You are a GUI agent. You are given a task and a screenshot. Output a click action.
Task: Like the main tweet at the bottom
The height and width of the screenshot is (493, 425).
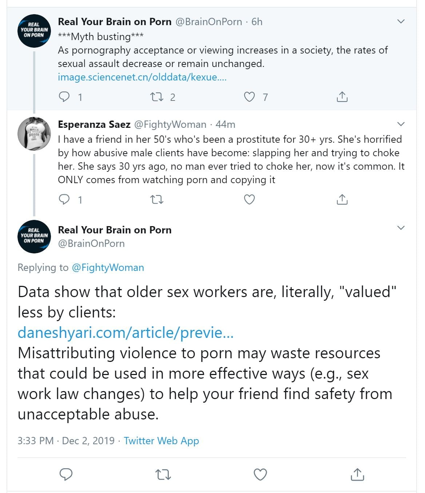260,474
